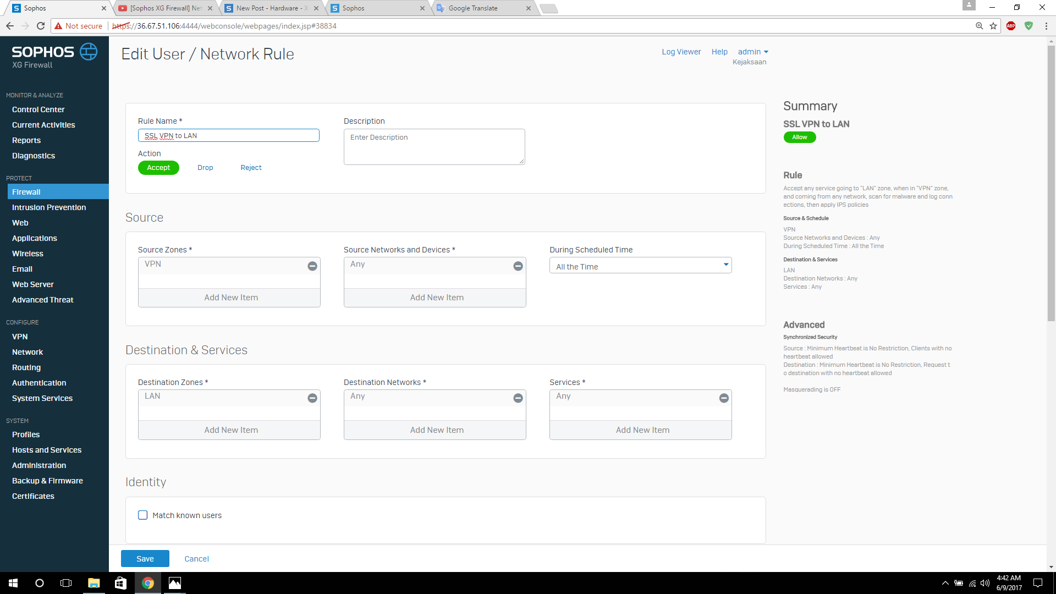Image resolution: width=1056 pixels, height=594 pixels.
Task: Remove Any from Destination Networks list
Action: click(518, 398)
